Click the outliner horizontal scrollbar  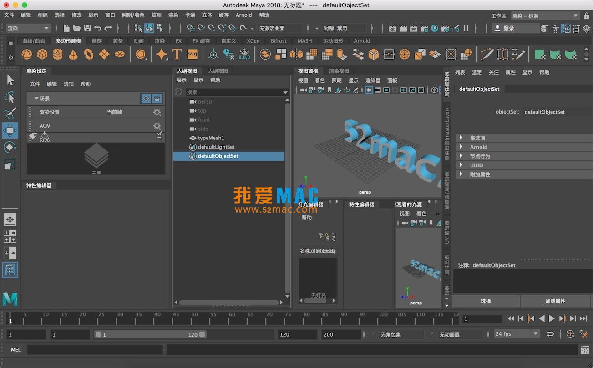click(x=228, y=302)
